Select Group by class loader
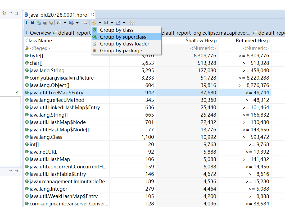Screen dimensions: 285x207 pos(124,44)
